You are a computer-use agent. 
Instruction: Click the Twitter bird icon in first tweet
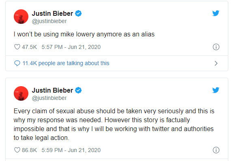(216, 13)
